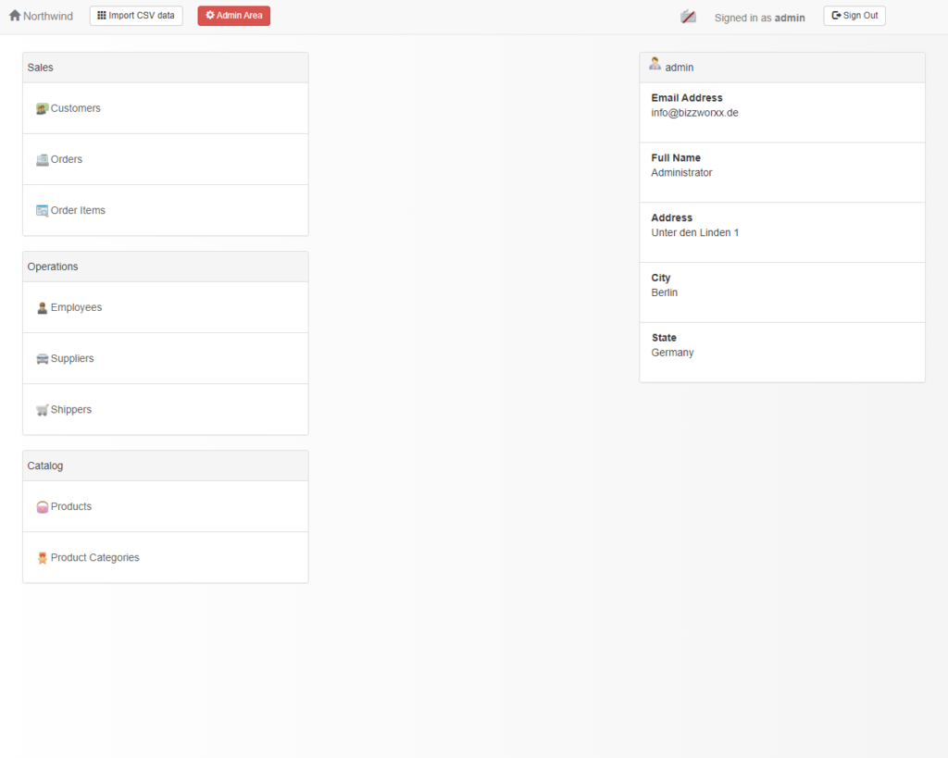Click the Orders icon in Sales
This screenshot has width=948, height=758.
point(42,159)
